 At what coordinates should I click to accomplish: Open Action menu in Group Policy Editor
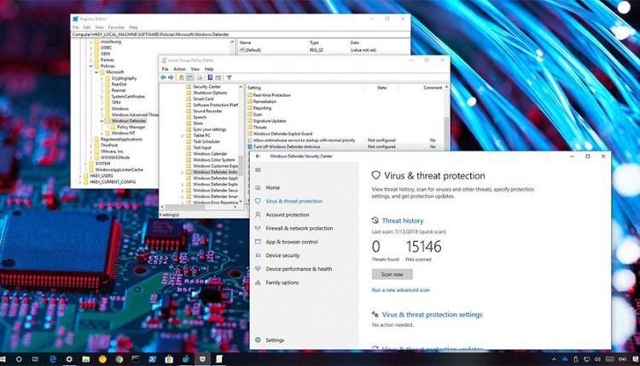pos(179,69)
